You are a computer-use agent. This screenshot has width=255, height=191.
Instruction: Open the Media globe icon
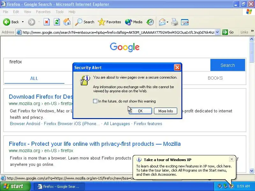(128, 22)
